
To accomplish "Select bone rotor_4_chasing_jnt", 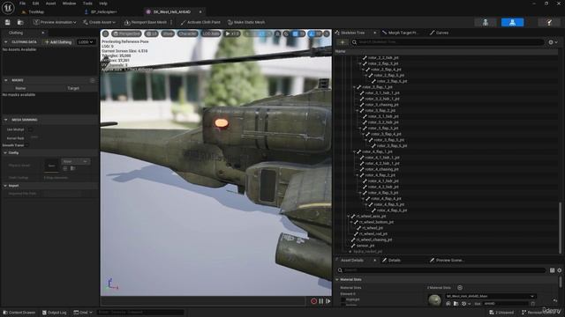I will coord(381,169).
